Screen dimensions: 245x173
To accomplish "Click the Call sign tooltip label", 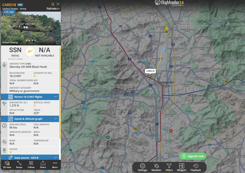I will point(9,12).
